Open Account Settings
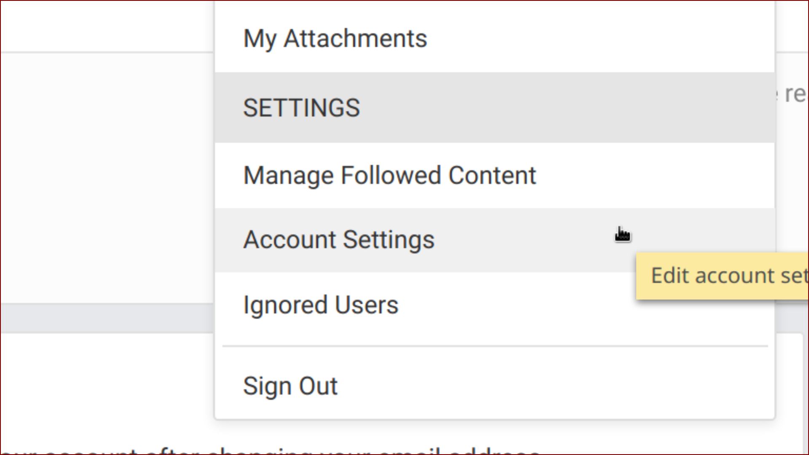 click(495, 240)
